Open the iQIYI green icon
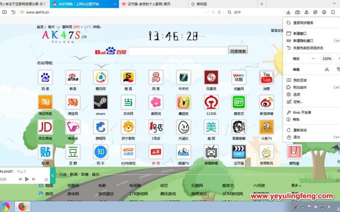 (x=239, y=102)
